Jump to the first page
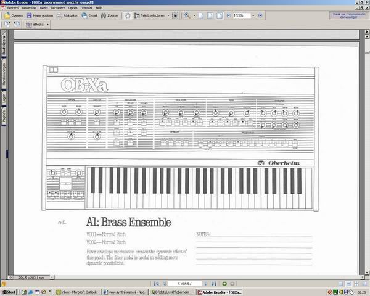 (156, 284)
